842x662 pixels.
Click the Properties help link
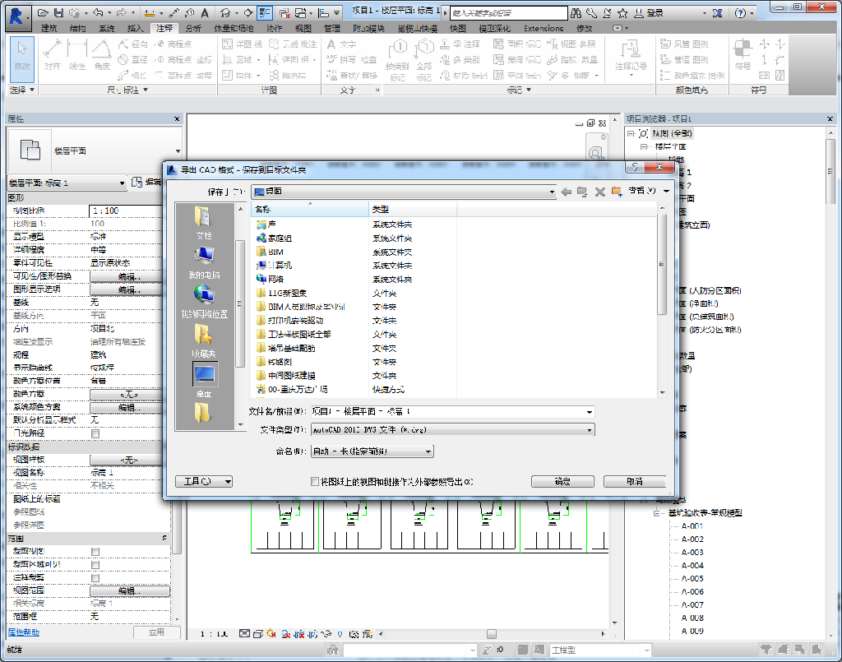tap(24, 632)
